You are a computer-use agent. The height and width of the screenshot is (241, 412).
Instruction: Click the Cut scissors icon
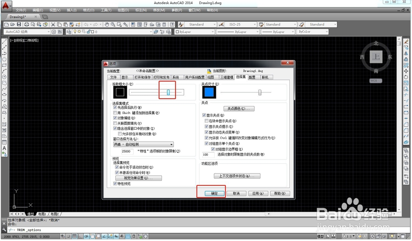click(x=53, y=24)
